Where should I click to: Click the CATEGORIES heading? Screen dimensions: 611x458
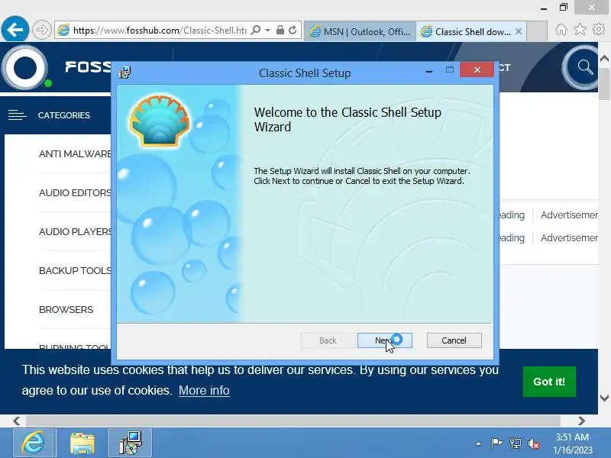pos(64,115)
